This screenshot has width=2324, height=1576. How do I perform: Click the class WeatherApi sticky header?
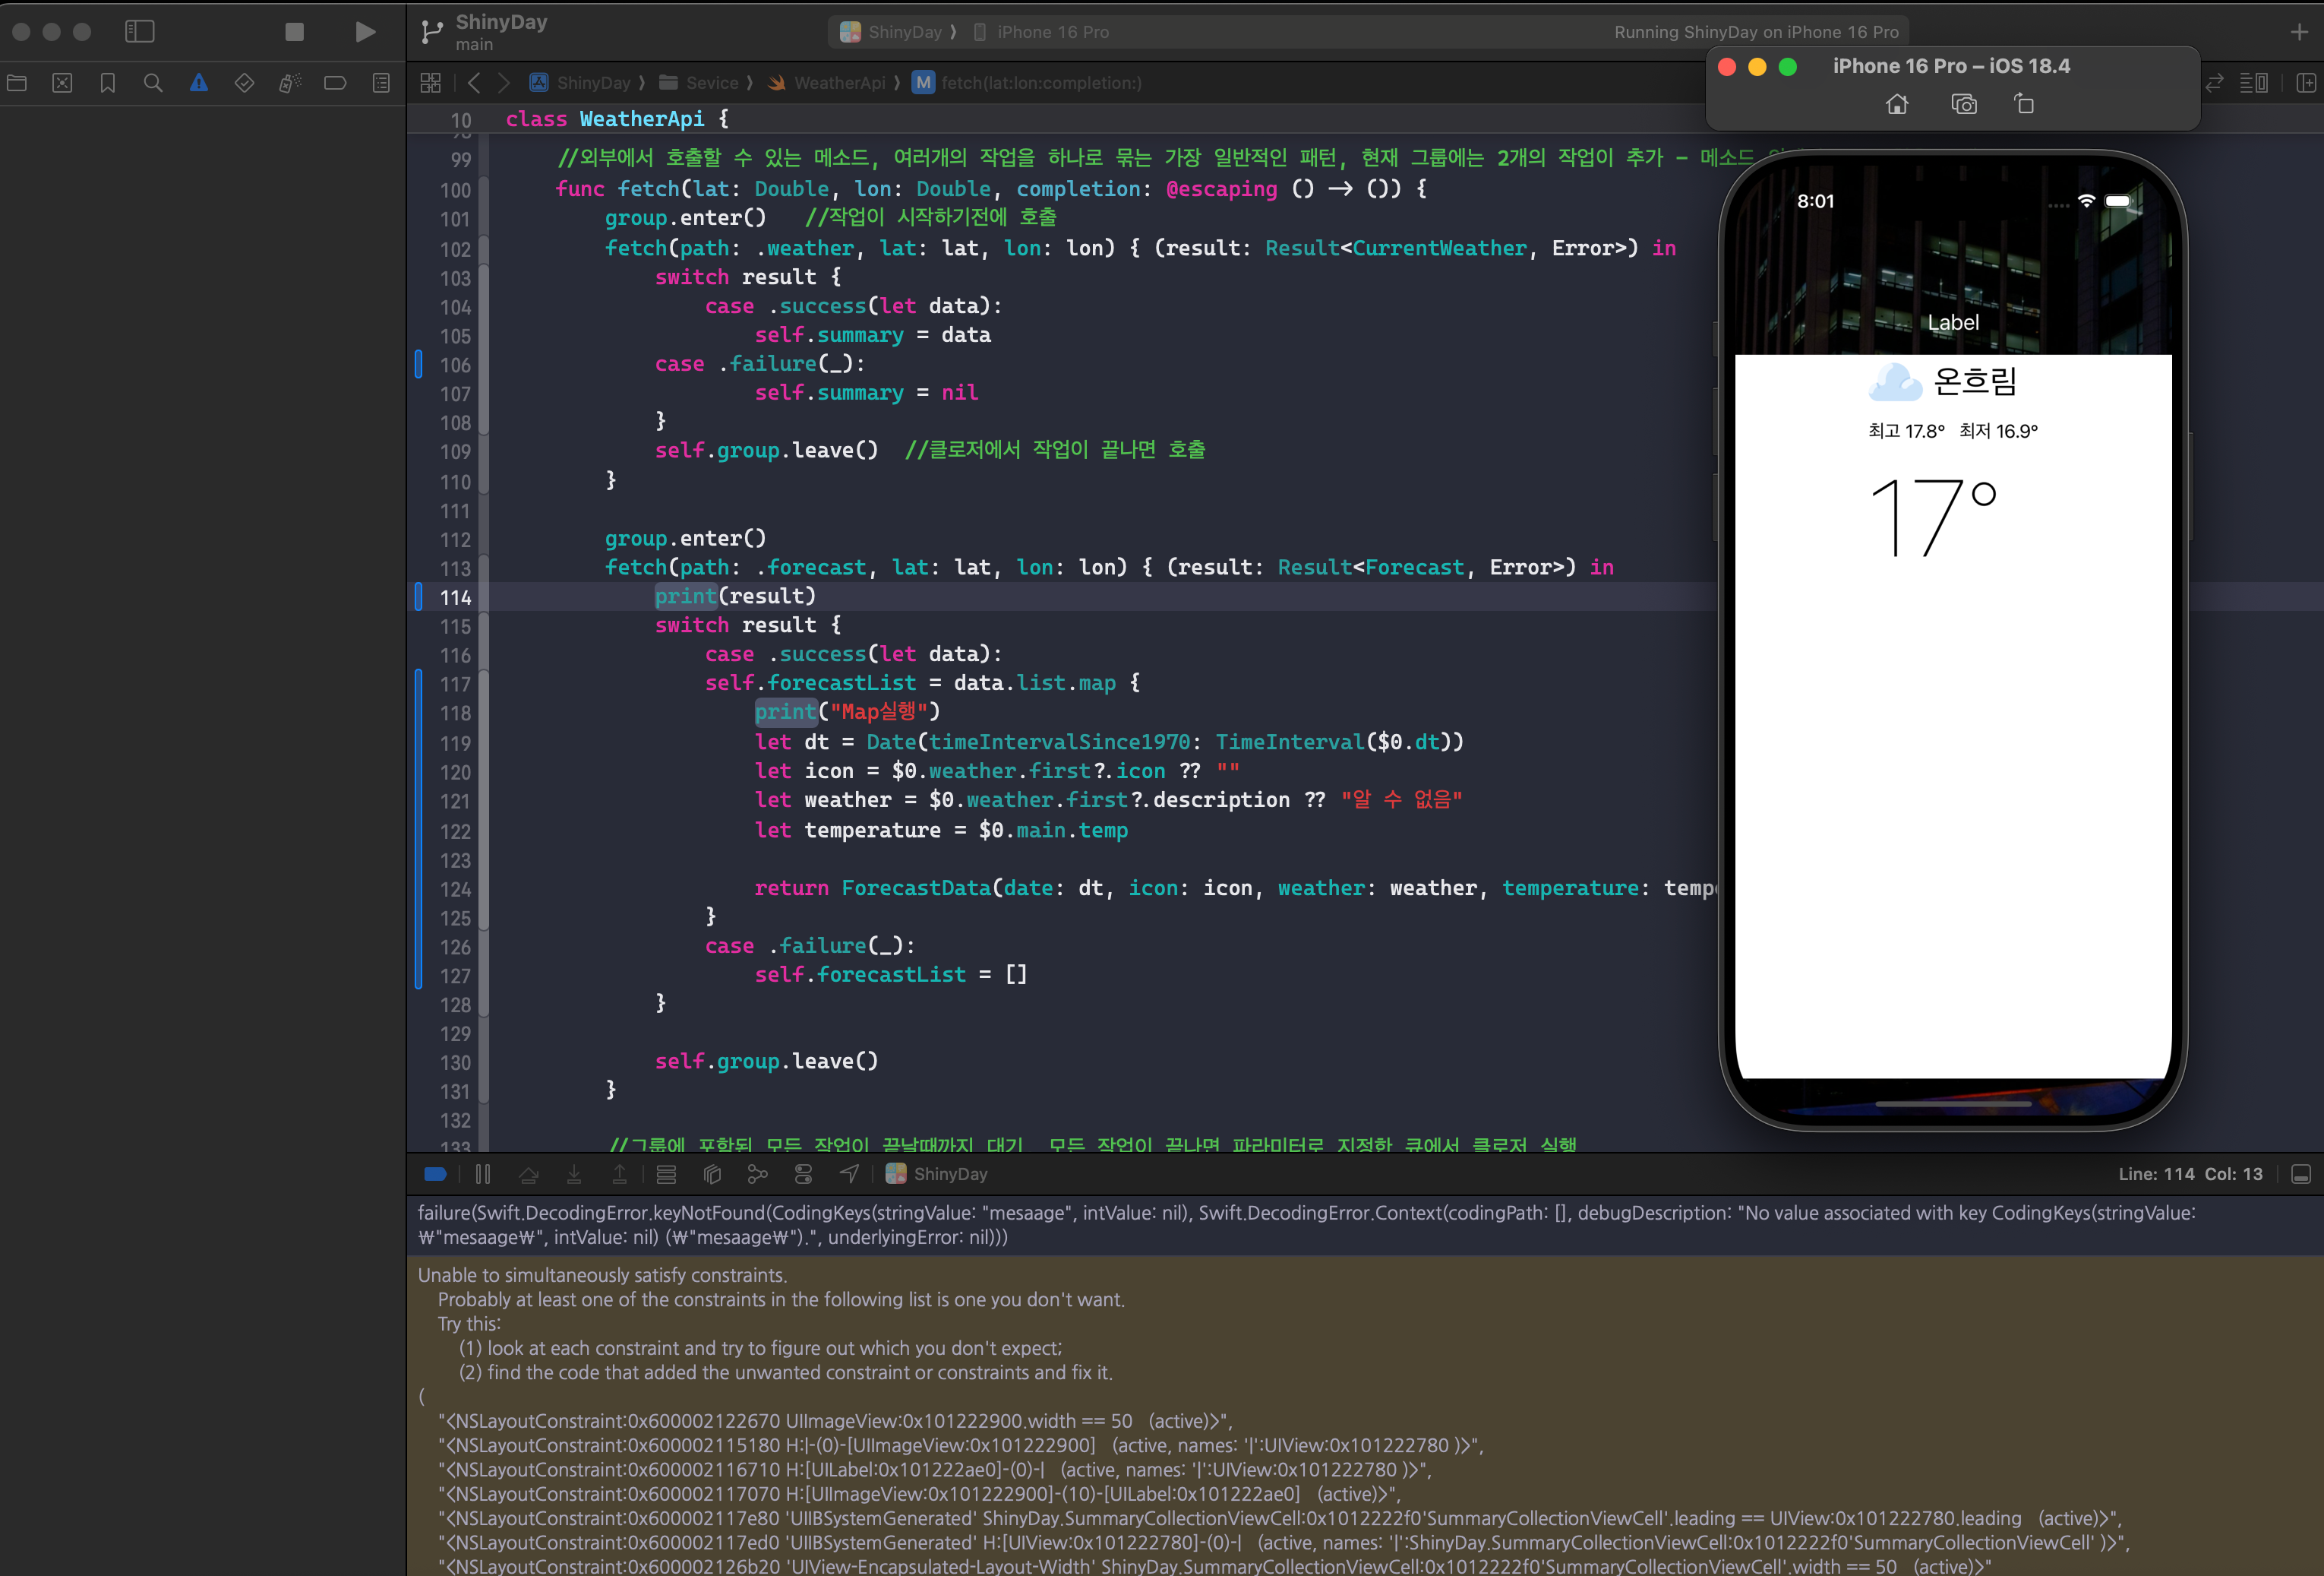coord(617,119)
